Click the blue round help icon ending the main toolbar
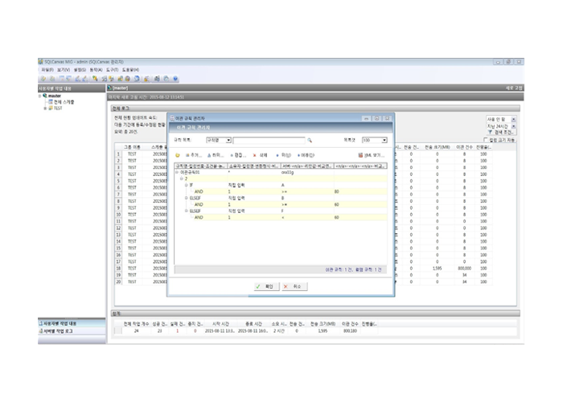 pos(175,79)
